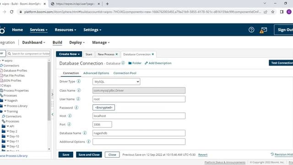Collapse the Training folder

5,111
